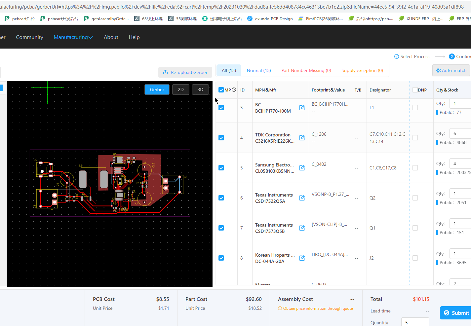The height and width of the screenshot is (326, 471).
Task: Check DNP for designator J2
Action: tap(415, 258)
